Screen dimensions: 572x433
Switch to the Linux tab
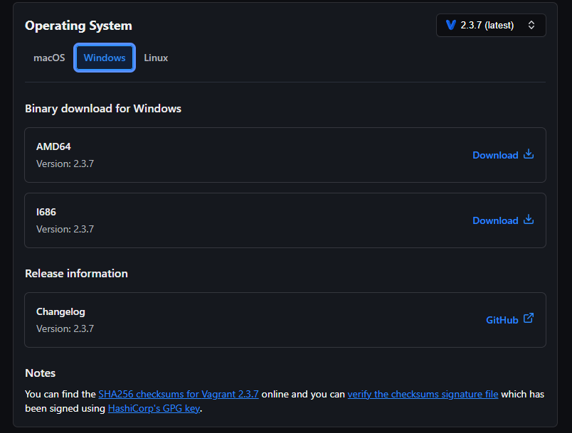click(x=156, y=58)
